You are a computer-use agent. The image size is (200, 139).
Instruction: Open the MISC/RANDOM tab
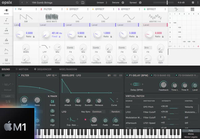[x=68, y=69]
